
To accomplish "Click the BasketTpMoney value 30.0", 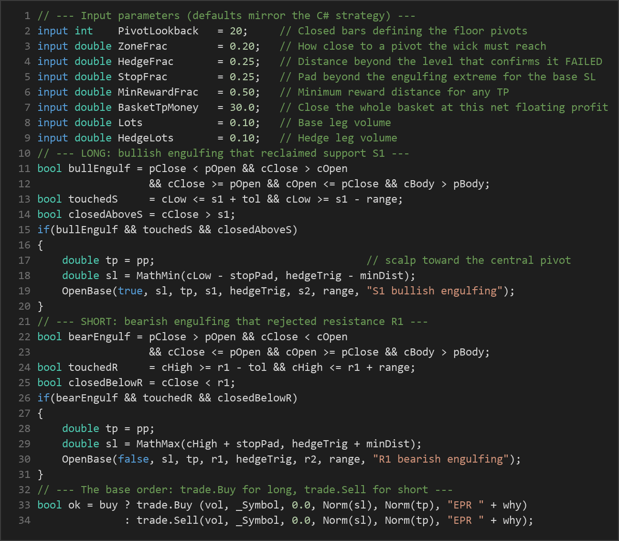I will click(242, 108).
